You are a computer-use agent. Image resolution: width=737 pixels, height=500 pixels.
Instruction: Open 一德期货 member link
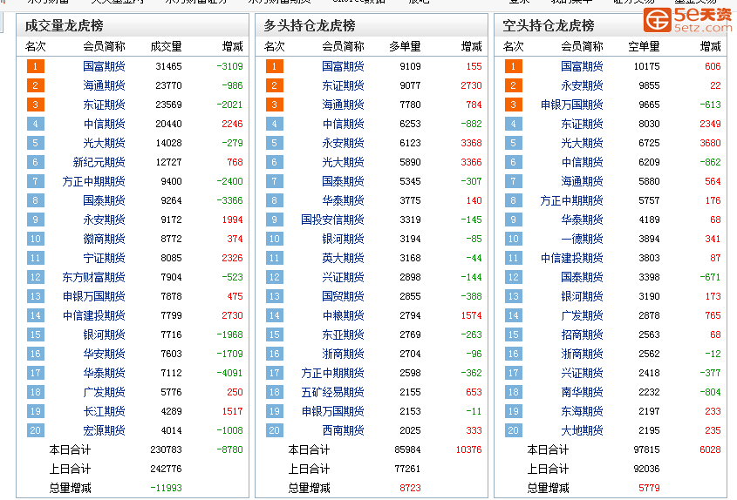tap(582, 239)
